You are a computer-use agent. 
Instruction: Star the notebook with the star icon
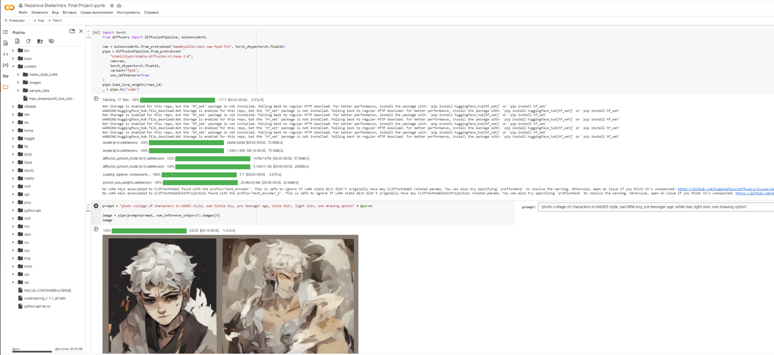tap(112, 5)
